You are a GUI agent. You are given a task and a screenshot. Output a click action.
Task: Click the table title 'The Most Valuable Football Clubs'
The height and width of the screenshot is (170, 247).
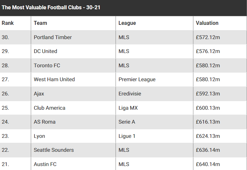click(x=42, y=7)
